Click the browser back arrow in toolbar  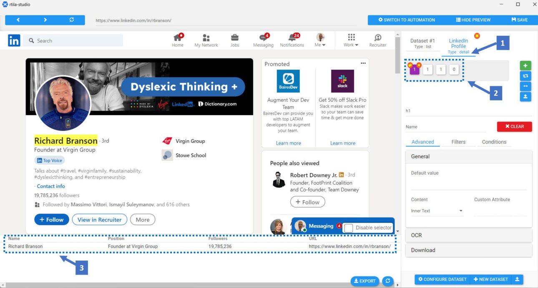(x=18, y=20)
